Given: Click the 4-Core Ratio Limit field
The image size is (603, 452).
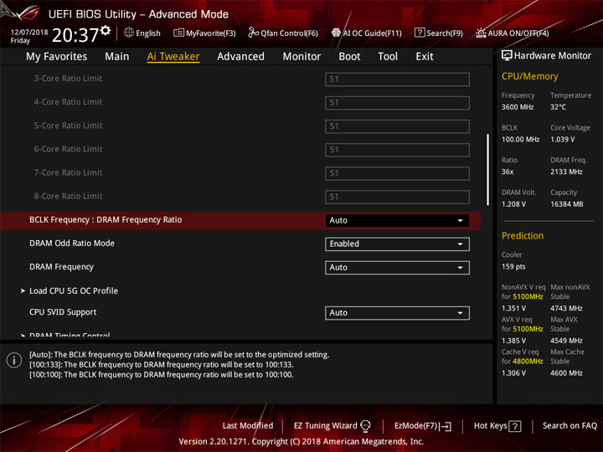Looking at the screenshot, I should click(397, 103).
